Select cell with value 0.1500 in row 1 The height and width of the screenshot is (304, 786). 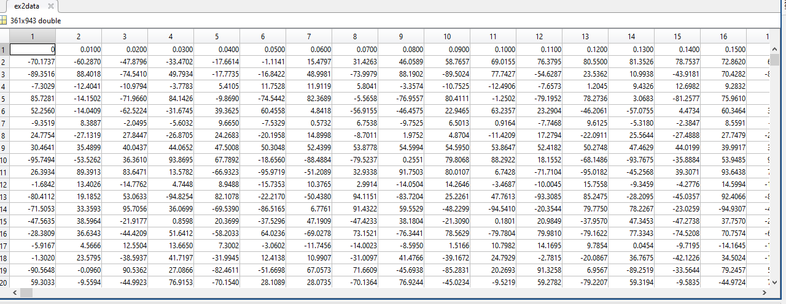click(x=723, y=50)
